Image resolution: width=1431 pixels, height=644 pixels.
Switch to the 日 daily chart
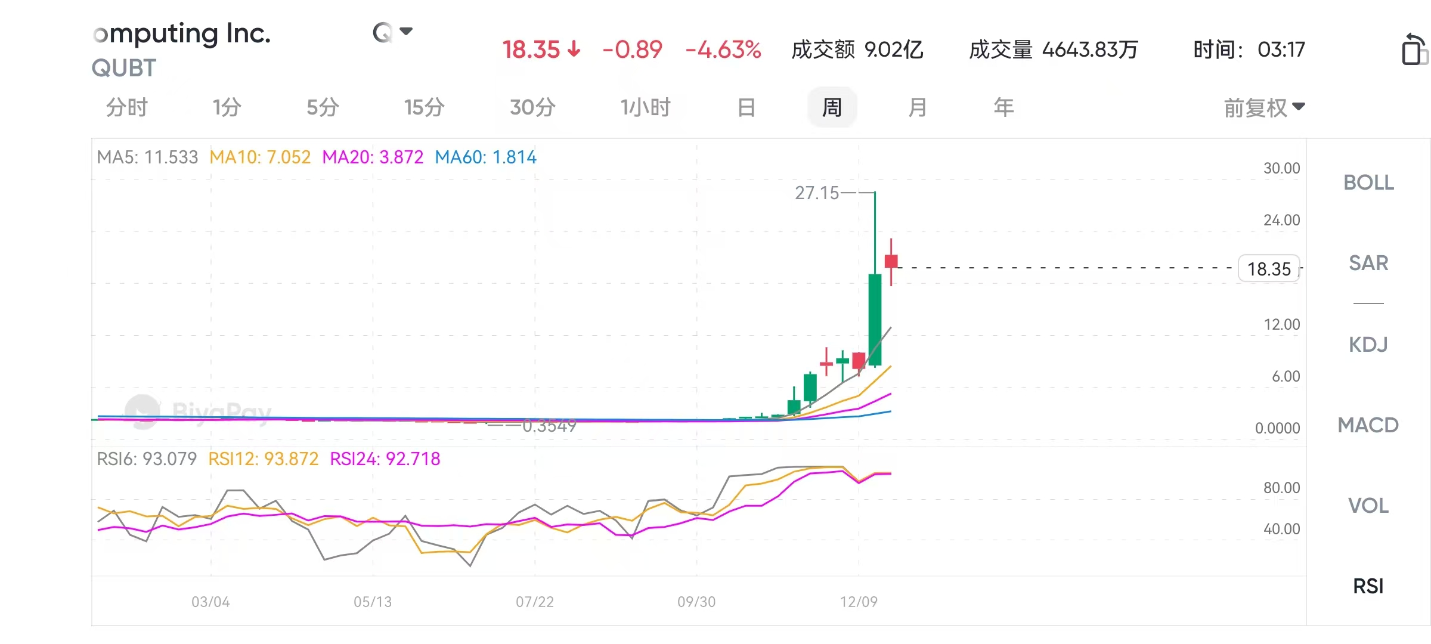(x=747, y=107)
